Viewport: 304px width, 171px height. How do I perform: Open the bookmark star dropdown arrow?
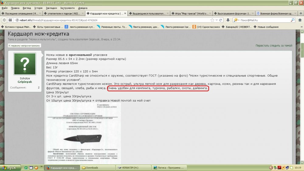click(x=216, y=20)
